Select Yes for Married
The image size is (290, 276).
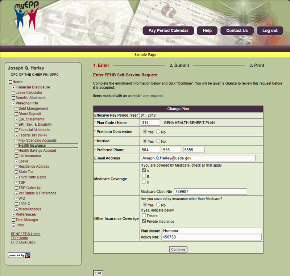click(145, 141)
